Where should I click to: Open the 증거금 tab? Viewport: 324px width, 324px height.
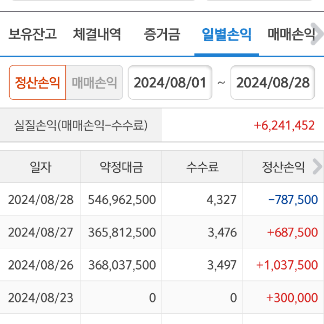161,35
